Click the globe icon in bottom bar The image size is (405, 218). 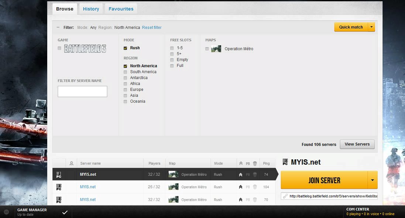pyautogui.click(x=6, y=212)
